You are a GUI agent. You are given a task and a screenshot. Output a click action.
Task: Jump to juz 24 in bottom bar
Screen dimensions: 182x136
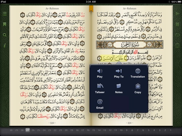[x=44, y=130]
